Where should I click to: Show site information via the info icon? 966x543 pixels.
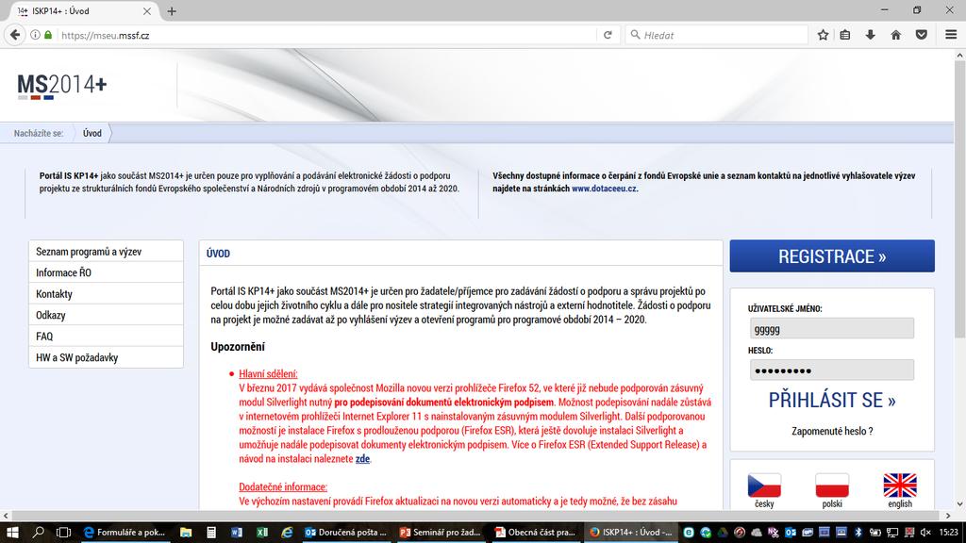(x=35, y=35)
